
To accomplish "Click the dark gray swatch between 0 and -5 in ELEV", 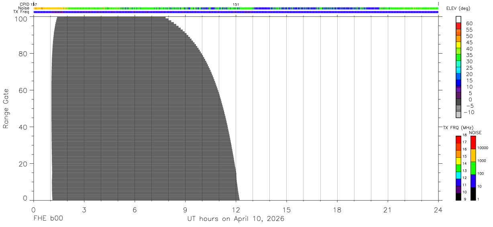I will (x=458, y=102).
